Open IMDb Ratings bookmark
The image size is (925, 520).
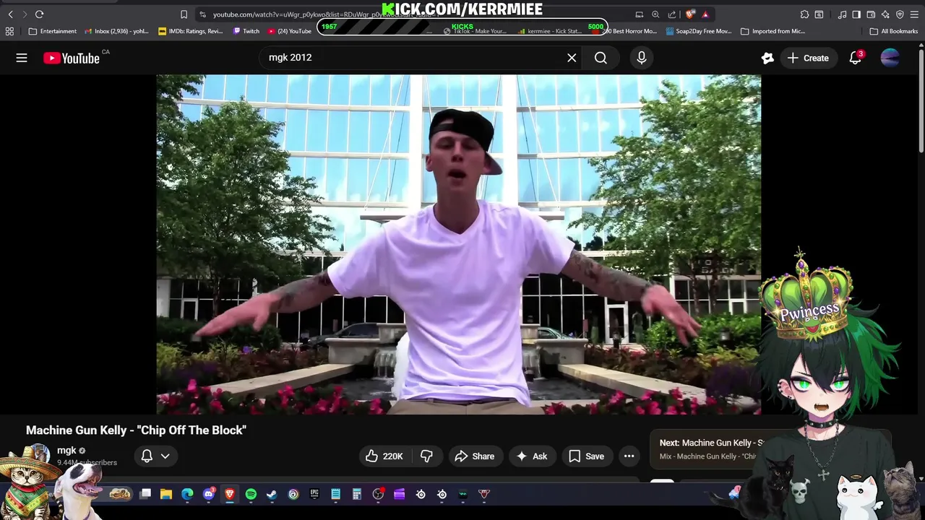pos(191,31)
